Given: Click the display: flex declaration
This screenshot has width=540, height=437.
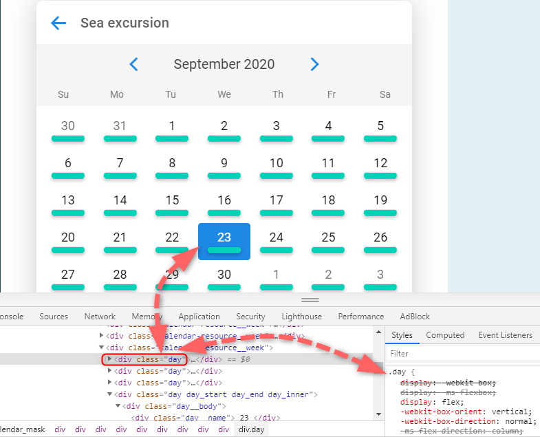Looking at the screenshot, I should point(432,402).
